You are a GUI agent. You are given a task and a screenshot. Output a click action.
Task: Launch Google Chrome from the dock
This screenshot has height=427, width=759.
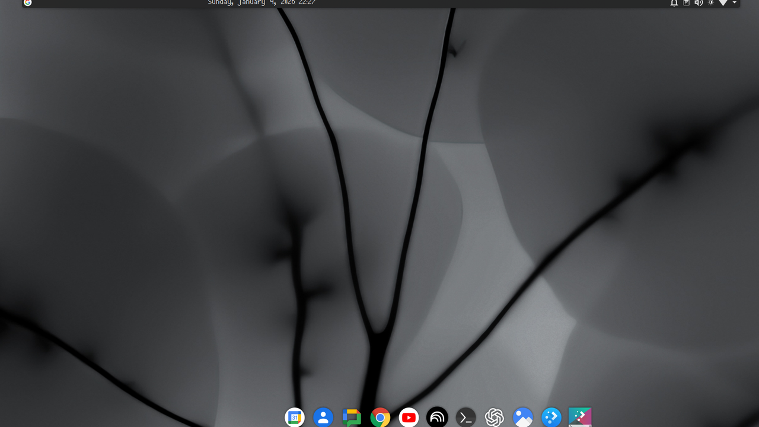380,417
